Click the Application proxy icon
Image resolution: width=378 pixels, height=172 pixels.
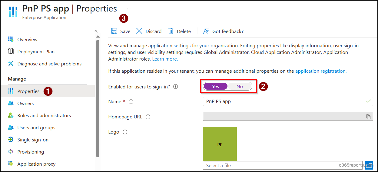tap(11, 164)
